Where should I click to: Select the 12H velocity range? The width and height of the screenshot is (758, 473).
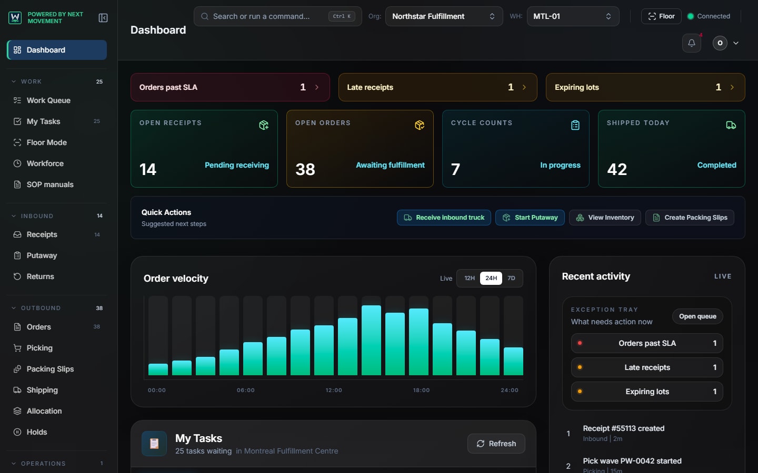(470, 278)
